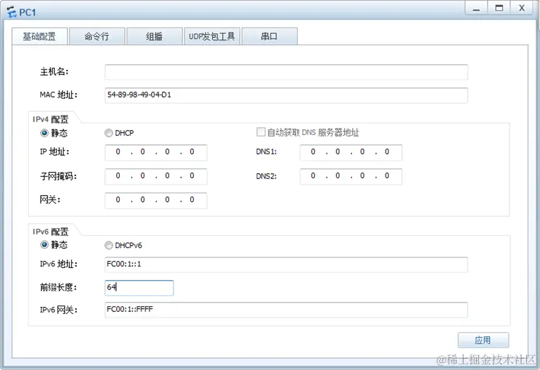
Task: Click the 子网掩码 field
Action: [156, 176]
